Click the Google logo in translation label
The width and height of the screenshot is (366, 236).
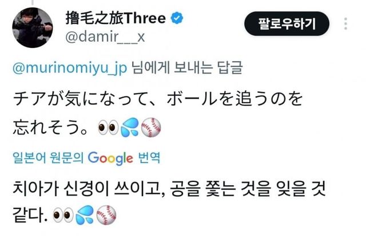[x=110, y=158]
